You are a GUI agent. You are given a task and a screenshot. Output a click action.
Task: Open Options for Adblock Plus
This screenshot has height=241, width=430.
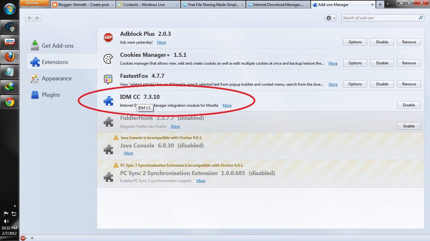(x=355, y=42)
